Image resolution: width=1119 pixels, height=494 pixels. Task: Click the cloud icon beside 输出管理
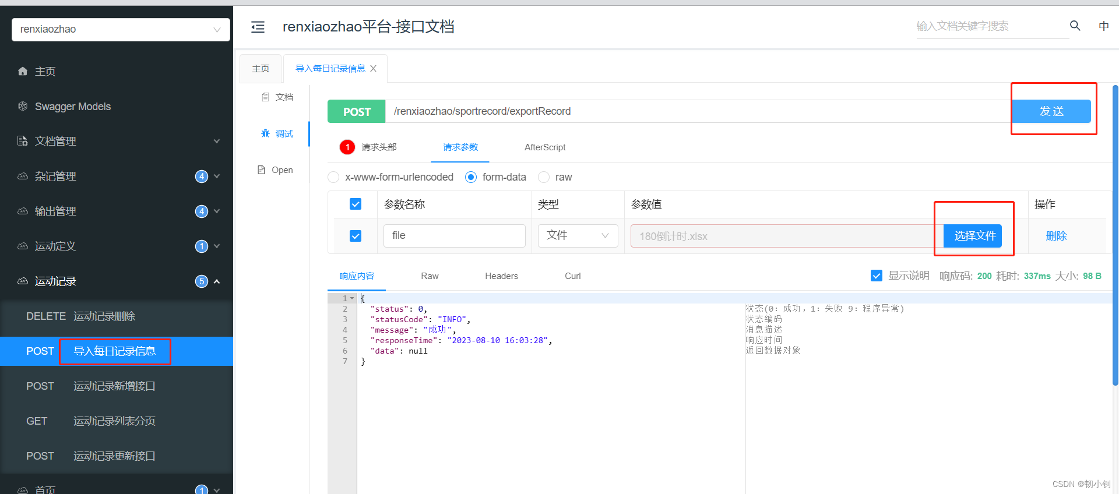(23, 211)
